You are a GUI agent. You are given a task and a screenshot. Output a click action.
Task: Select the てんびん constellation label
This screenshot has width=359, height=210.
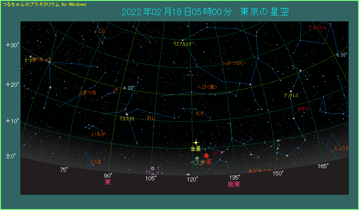pos(318,28)
